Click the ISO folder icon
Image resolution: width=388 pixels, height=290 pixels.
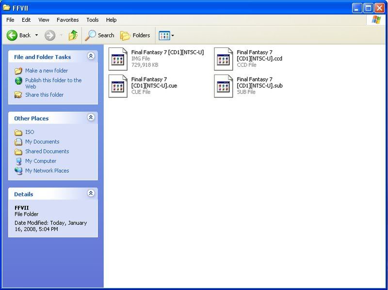click(18, 132)
